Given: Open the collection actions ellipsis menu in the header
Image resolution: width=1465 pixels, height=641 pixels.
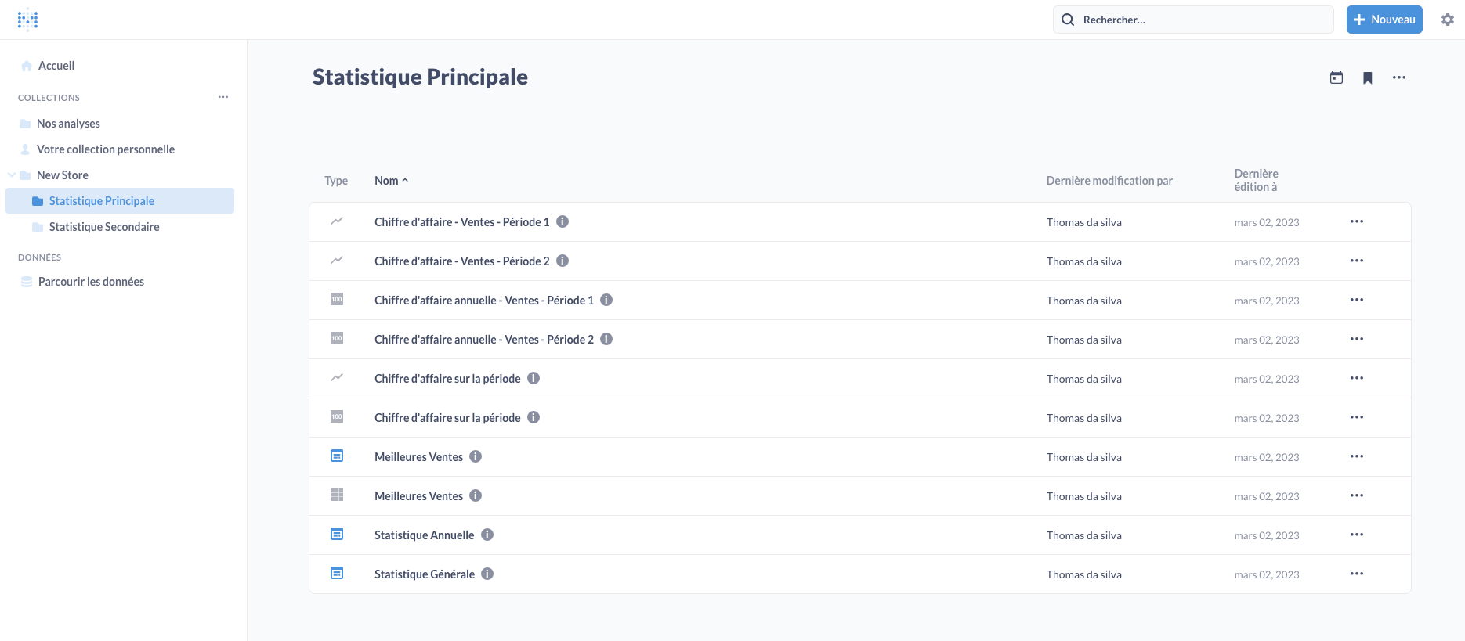Looking at the screenshot, I should (1399, 77).
